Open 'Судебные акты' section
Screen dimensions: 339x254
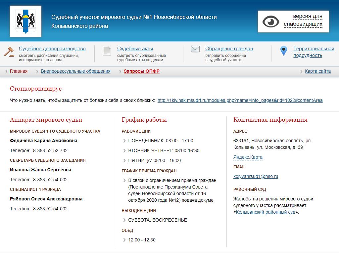135,49
